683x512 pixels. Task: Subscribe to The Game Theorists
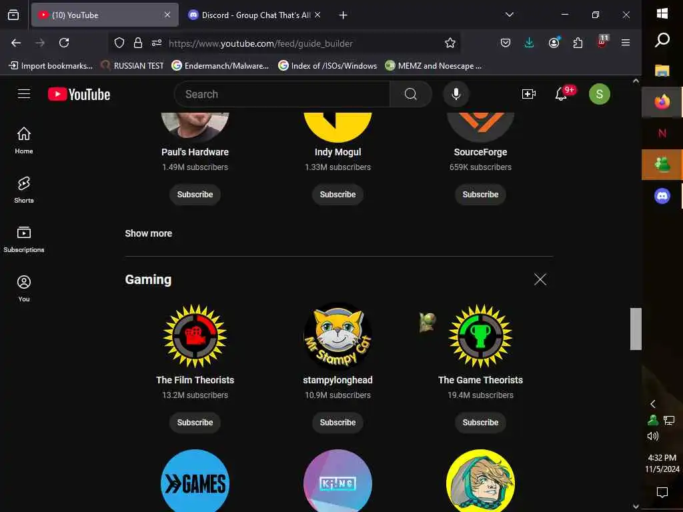coord(480,422)
